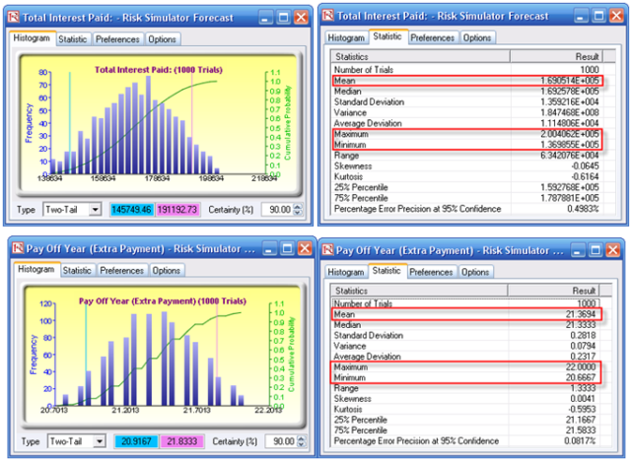Close the top-right Total Interest Paid statistic window
The image size is (631, 462).
pyautogui.click(x=616, y=16)
